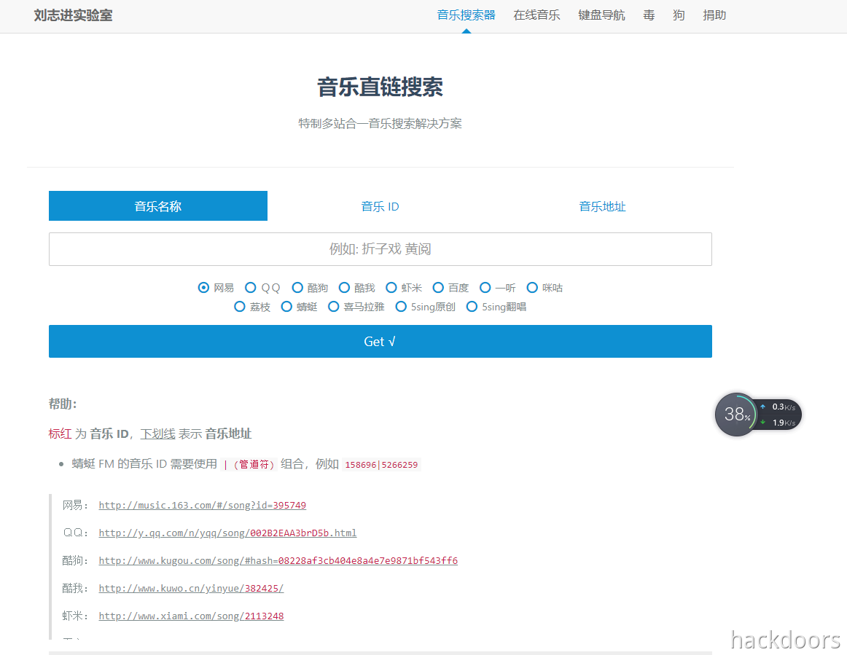Go to the 捐助 page
The width and height of the screenshot is (847, 655).
click(x=714, y=15)
